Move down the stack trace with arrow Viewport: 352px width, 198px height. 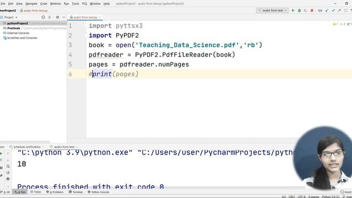click(x=8, y=160)
